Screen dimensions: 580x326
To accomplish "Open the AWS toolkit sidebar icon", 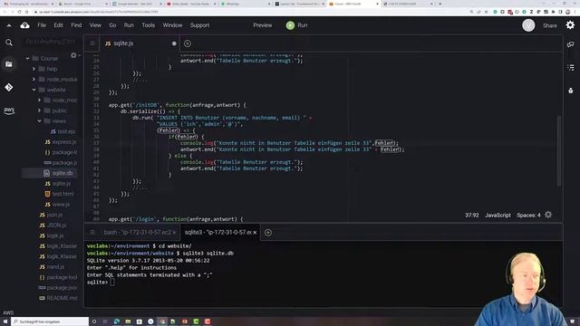I will pyautogui.click(x=9, y=110).
